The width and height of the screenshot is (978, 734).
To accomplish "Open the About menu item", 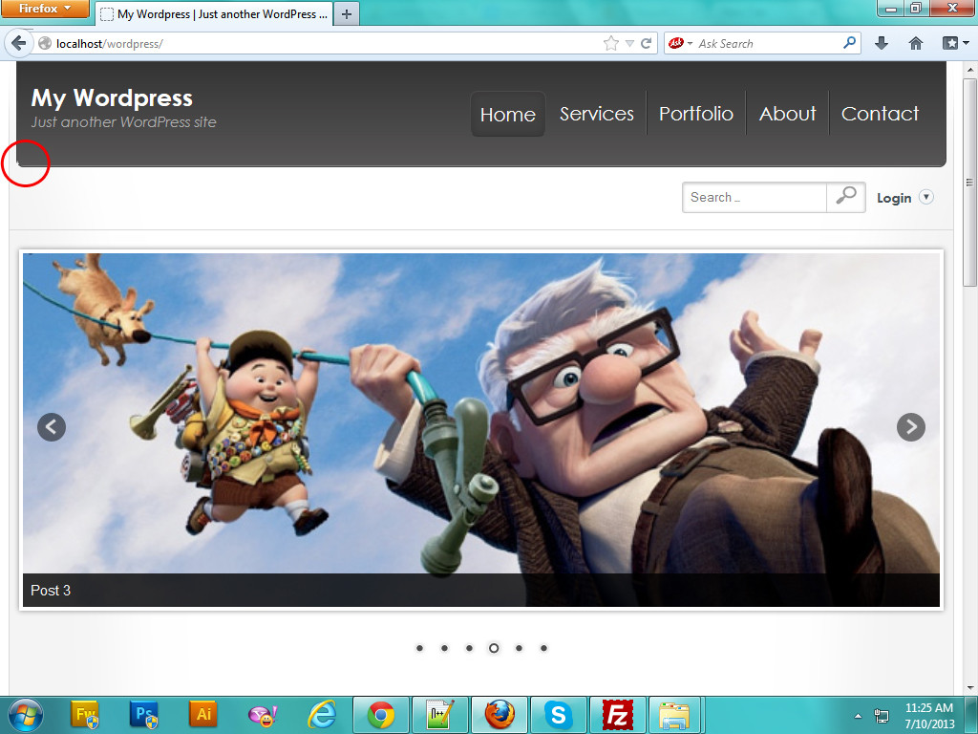I will tap(787, 114).
